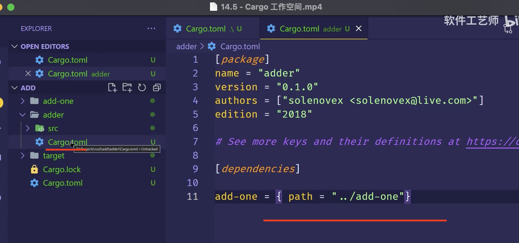519x243 pixels.
Task: Click the gear icon in breadcrumb
Action: click(x=212, y=46)
